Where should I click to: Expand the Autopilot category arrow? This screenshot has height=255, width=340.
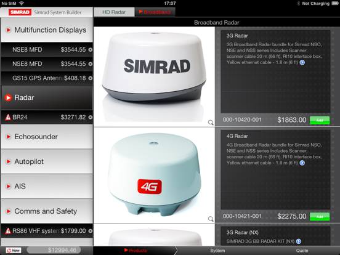click(x=8, y=161)
